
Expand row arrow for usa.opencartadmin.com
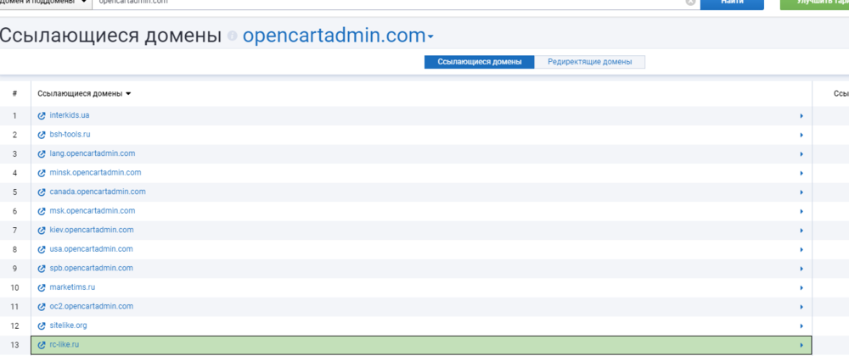[x=801, y=249]
